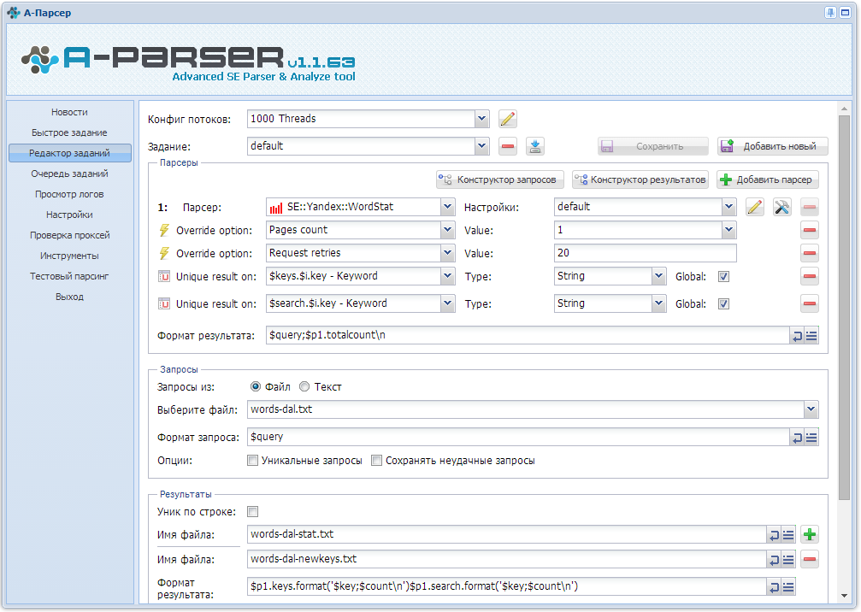Select the Текст radio button

pyautogui.click(x=304, y=386)
